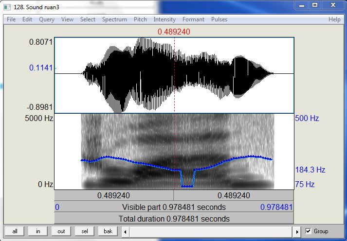347x241 pixels.
Task: Click the blue end time 0.978481
Action: pos(276,207)
